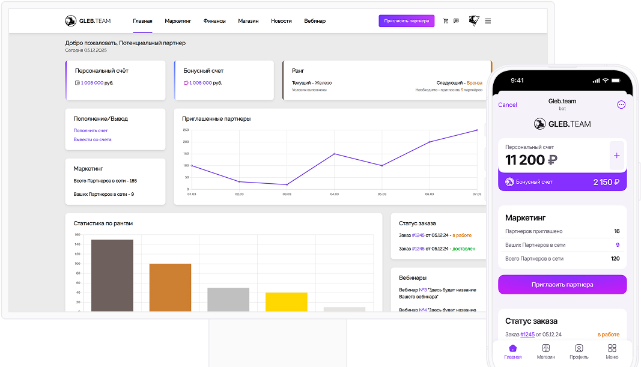Viewport: 641px width, 367px height.
Task: Open the hamburger menu in desktop header
Action: point(488,21)
